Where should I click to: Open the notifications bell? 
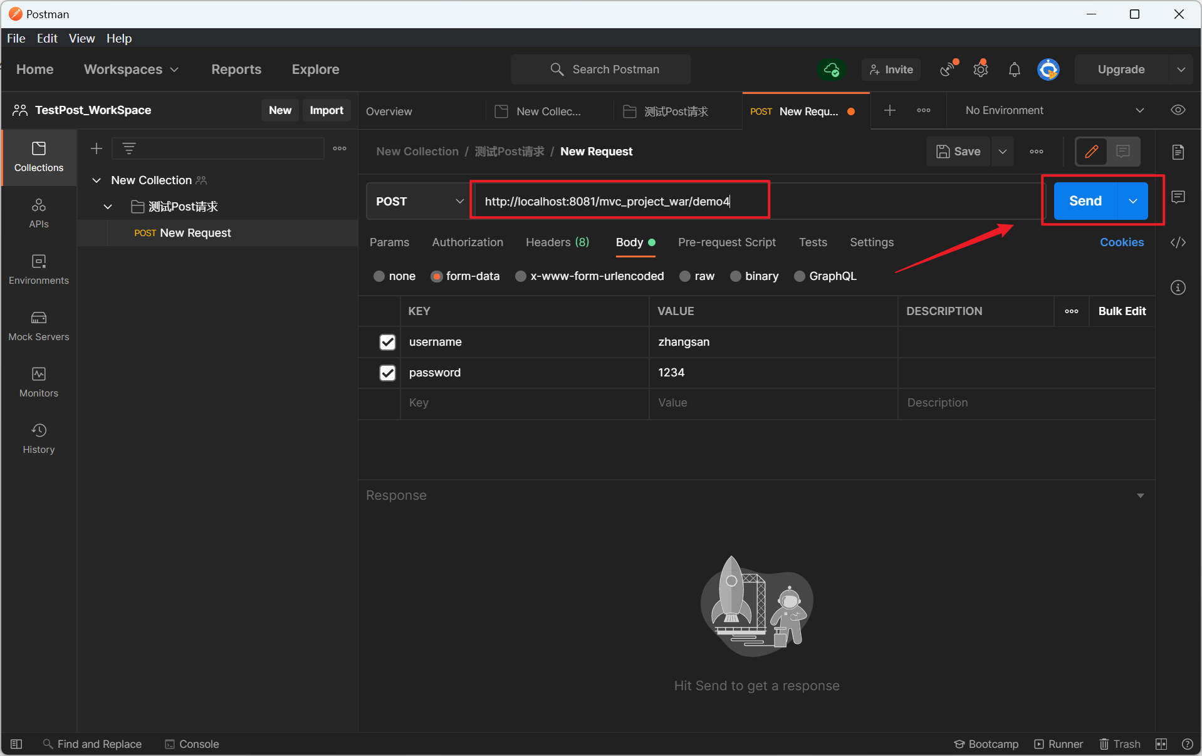1015,70
